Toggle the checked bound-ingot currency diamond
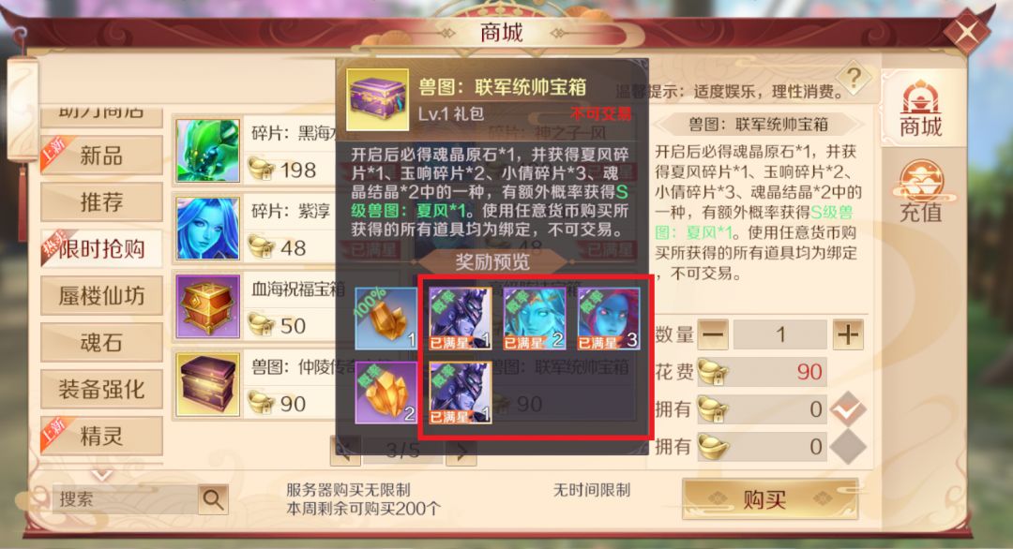Image resolution: width=1013 pixels, height=549 pixels. click(848, 409)
